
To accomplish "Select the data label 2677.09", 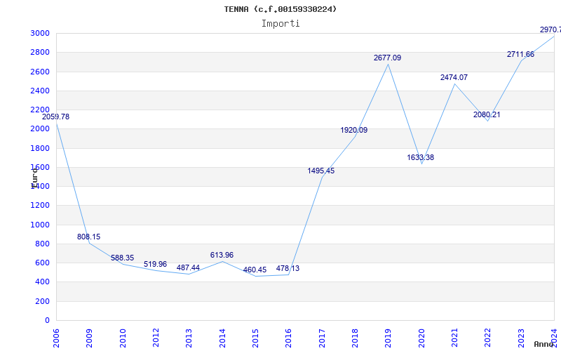I will point(388,58).
